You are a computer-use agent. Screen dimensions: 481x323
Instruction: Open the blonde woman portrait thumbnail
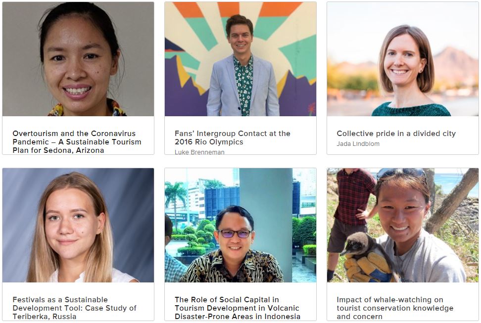pos(78,225)
